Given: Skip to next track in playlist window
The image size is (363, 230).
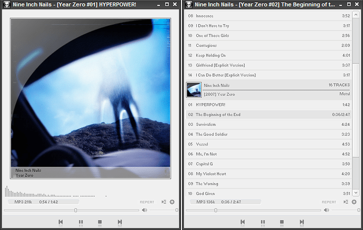Looking at the screenshot, I should click(301, 222).
